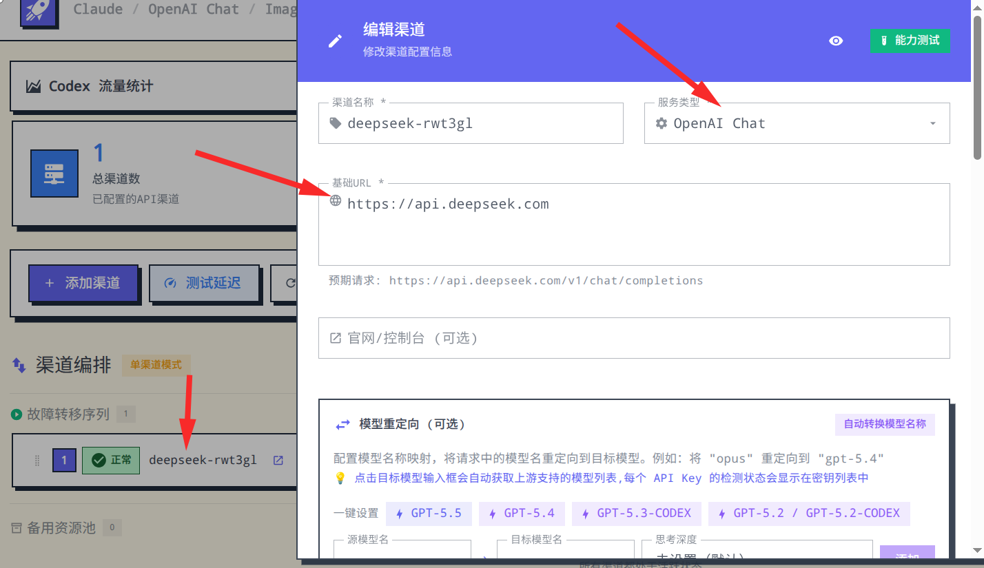Screen dimensions: 984x568
Task: Click the number 1 badge on the channel row
Action: pos(65,460)
